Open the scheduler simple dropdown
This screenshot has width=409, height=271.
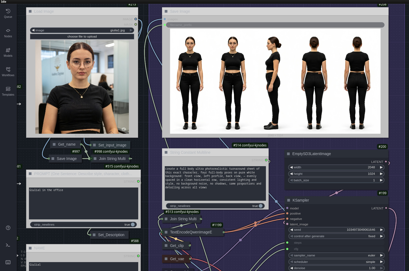pyautogui.click(x=336, y=262)
